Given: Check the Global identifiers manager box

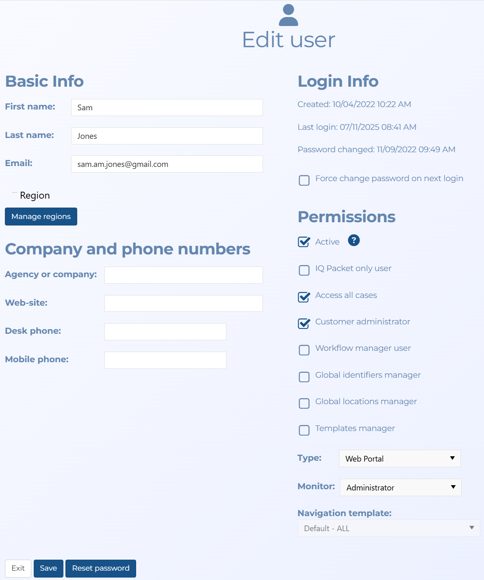Looking at the screenshot, I should (304, 377).
